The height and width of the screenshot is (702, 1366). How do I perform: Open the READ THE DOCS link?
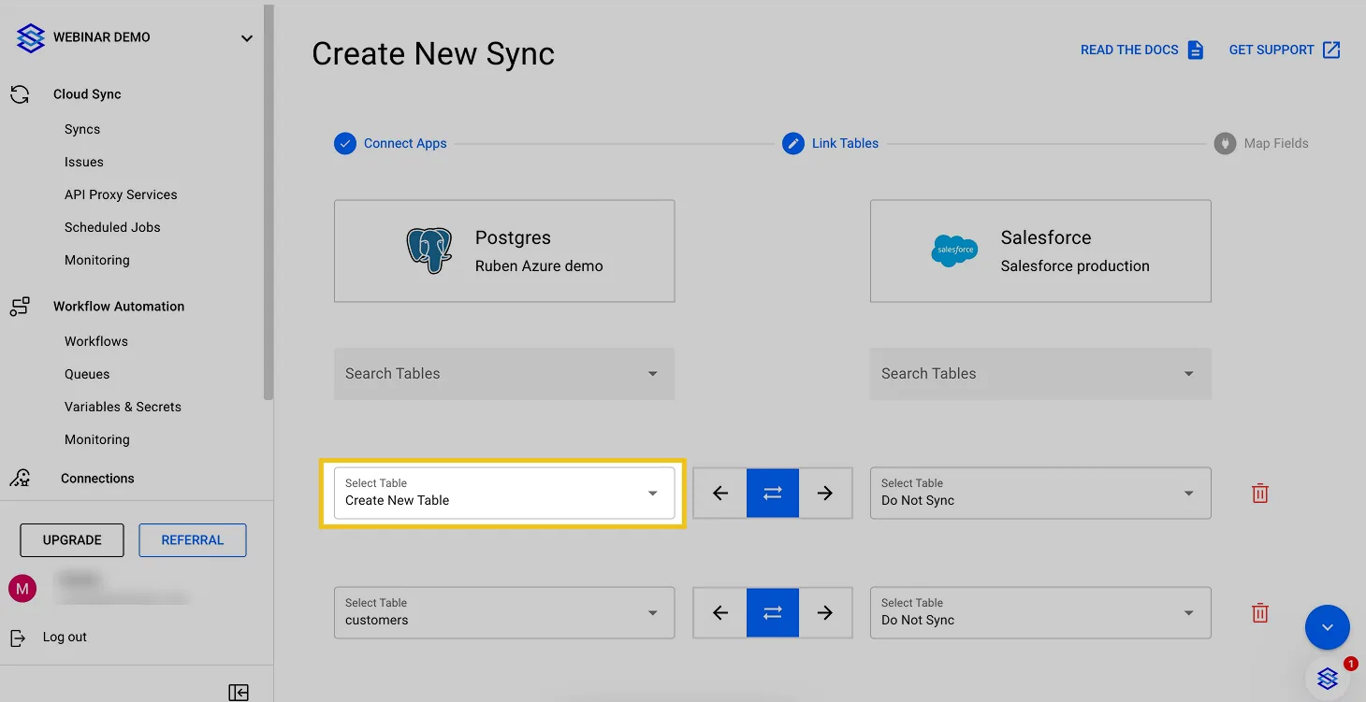(x=1142, y=50)
